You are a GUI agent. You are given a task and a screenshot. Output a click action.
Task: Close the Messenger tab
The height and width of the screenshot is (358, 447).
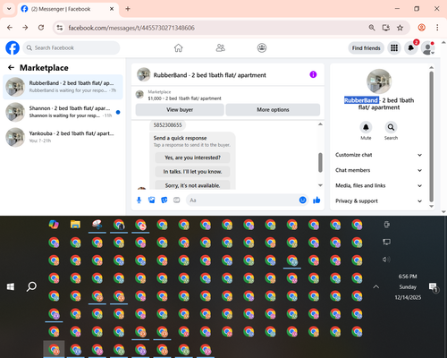point(112,9)
